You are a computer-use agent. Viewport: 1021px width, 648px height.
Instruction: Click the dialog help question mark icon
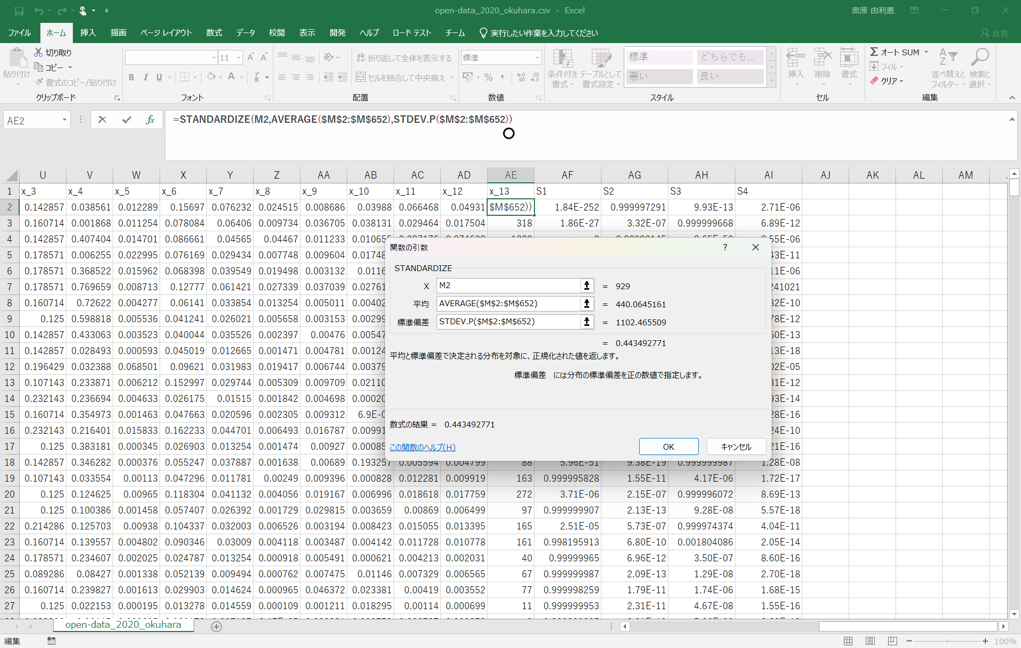(x=725, y=247)
